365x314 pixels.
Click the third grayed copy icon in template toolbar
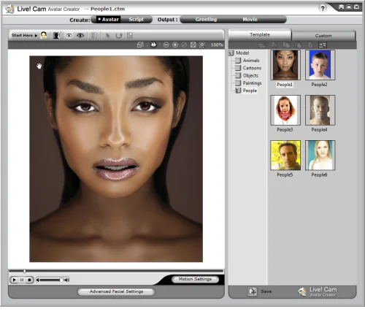point(286,45)
